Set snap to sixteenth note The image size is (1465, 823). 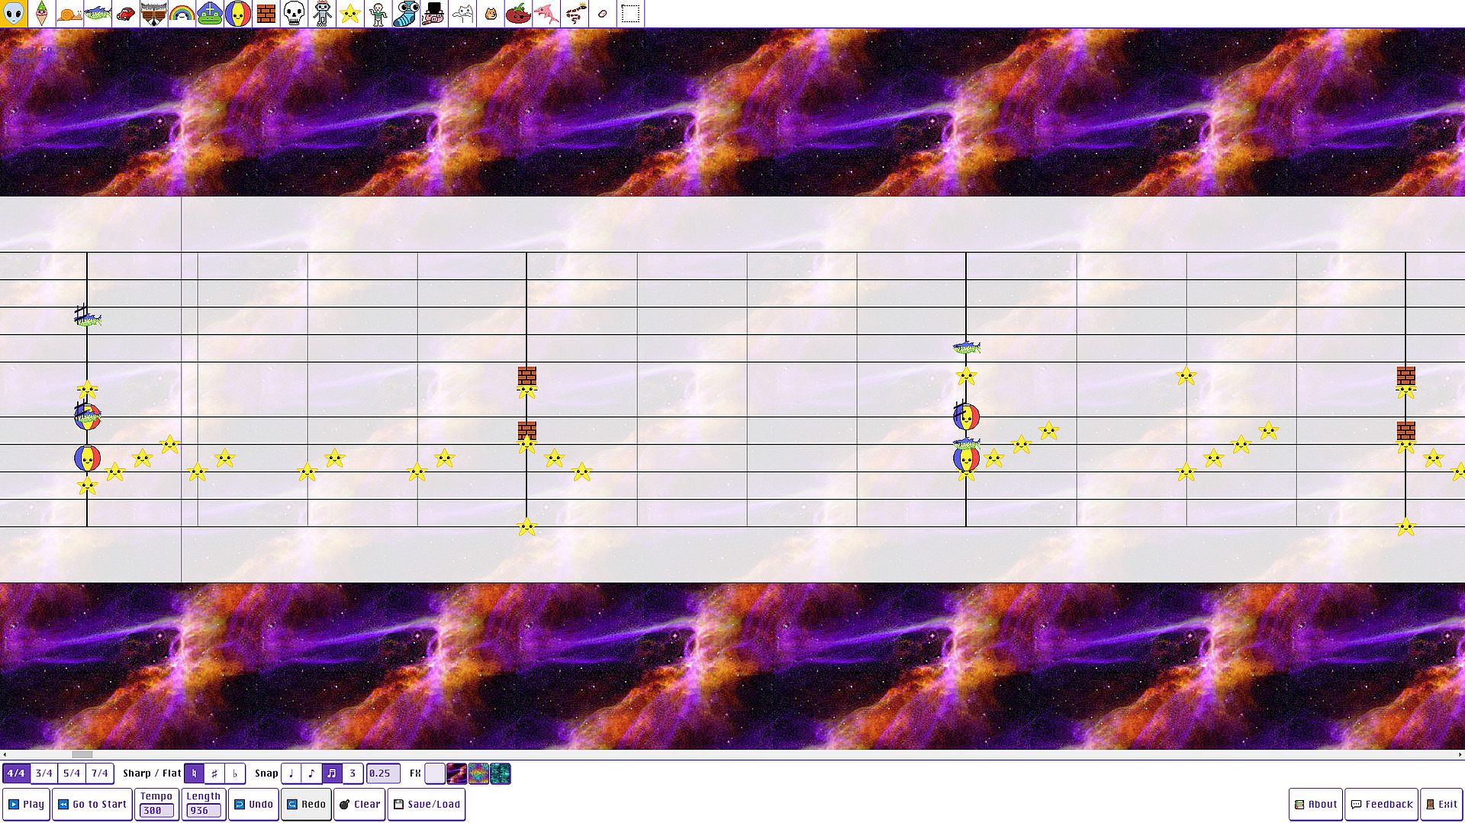tap(332, 773)
